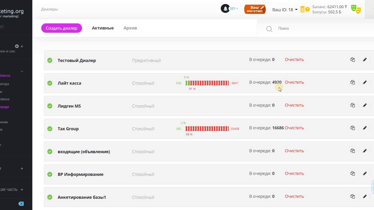Click the sidebar play circle icon

pos(17,46)
